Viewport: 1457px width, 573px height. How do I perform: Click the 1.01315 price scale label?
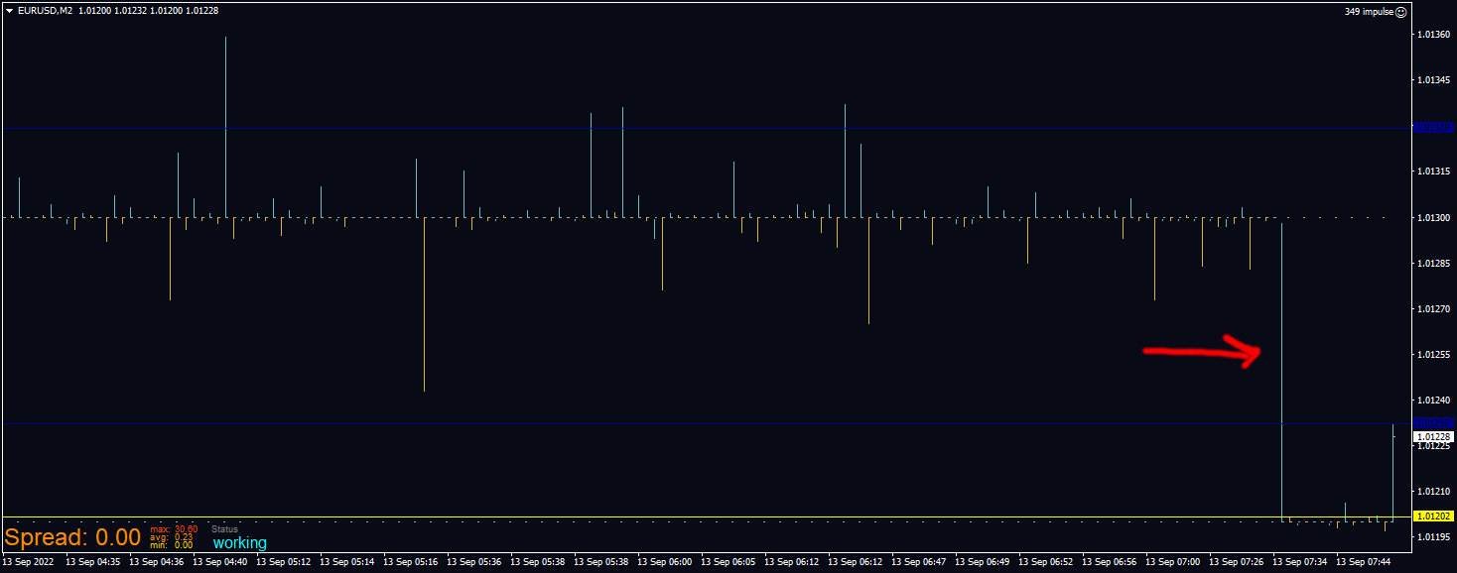(x=1433, y=172)
